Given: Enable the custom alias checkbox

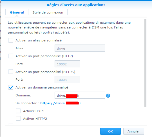Looking at the screenshot, I should pos(11,40).
